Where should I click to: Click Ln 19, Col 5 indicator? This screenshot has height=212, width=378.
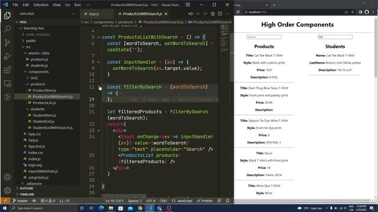[x=114, y=201]
